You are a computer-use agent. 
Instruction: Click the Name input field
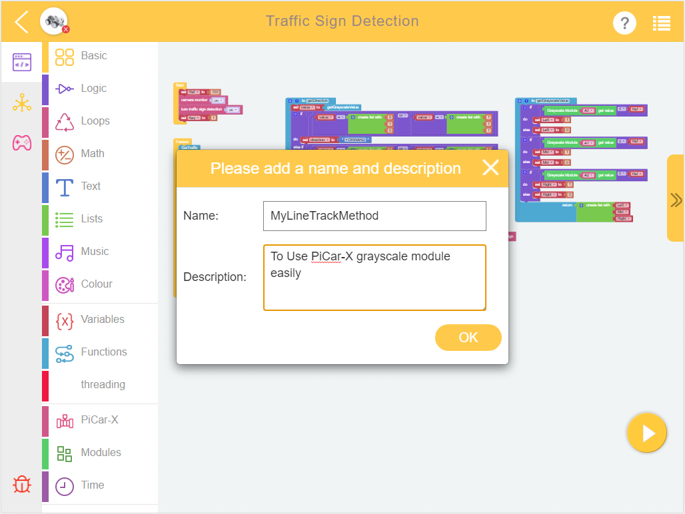click(x=374, y=216)
